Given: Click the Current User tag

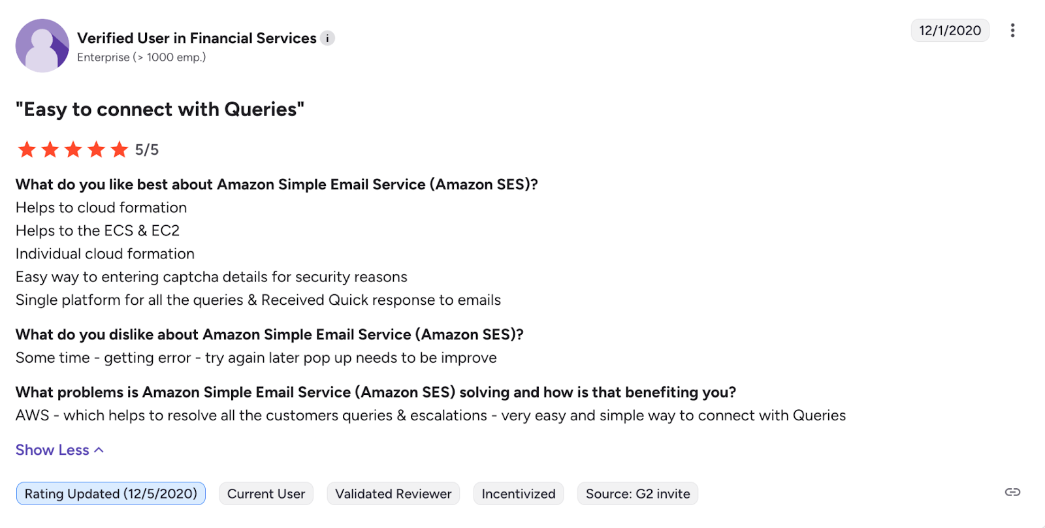Looking at the screenshot, I should click(266, 494).
